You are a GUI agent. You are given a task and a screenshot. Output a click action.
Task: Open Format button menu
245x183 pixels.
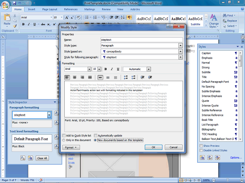coord(71,148)
